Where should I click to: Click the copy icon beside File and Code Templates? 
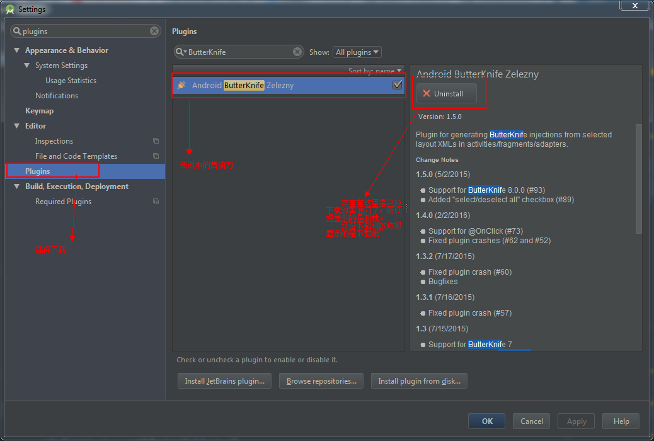[x=156, y=156]
